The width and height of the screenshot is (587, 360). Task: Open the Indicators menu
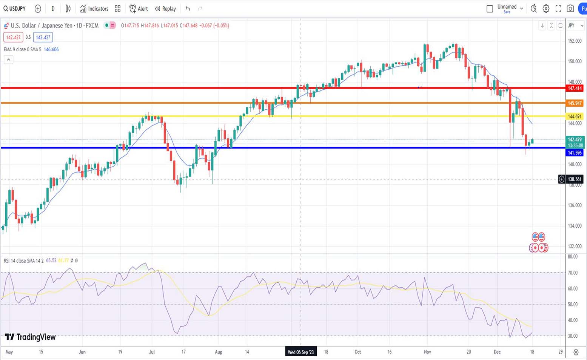tap(94, 9)
